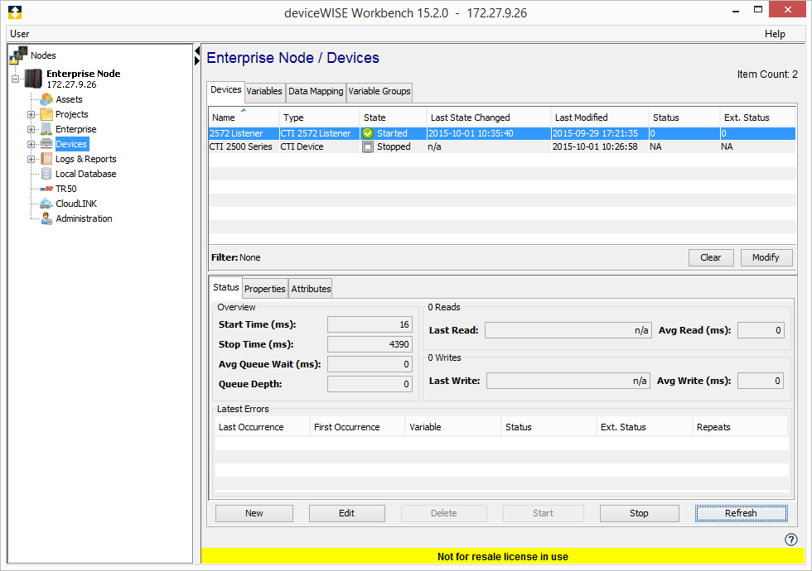Click the Enterprise Node server icon
This screenshot has height=571, width=812.
click(x=34, y=79)
